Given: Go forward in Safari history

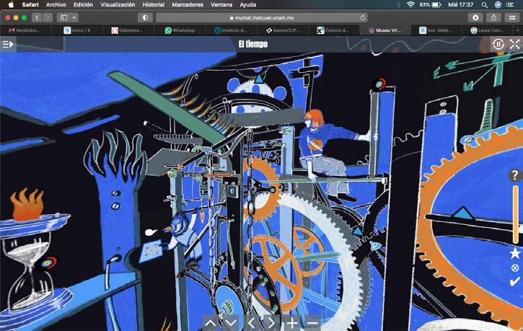Looking at the screenshot, I should (48, 17).
